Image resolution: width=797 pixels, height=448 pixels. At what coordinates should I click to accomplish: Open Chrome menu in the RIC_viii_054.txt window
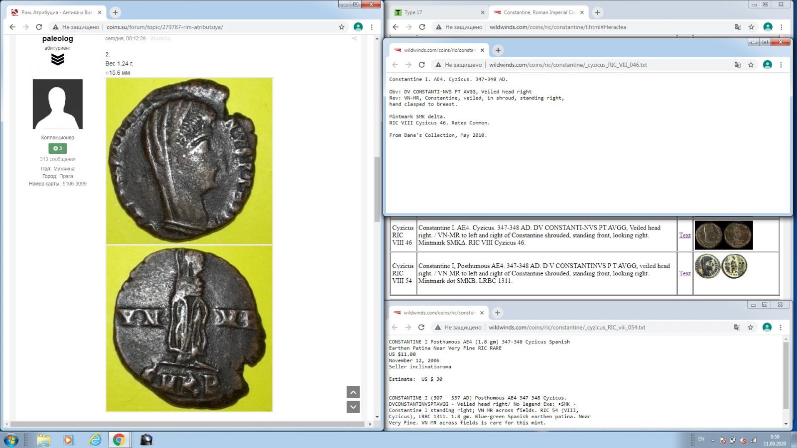[780, 328]
